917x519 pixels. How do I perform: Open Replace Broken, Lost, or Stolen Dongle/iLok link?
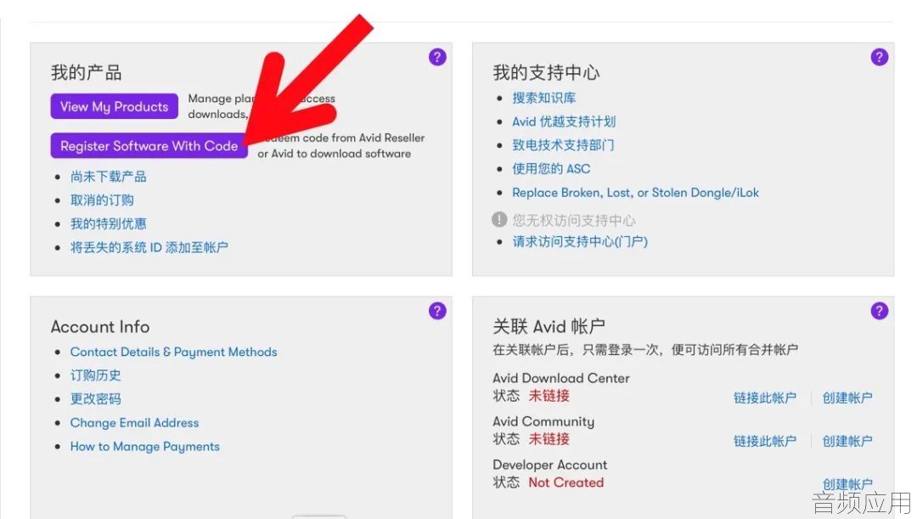tap(636, 193)
